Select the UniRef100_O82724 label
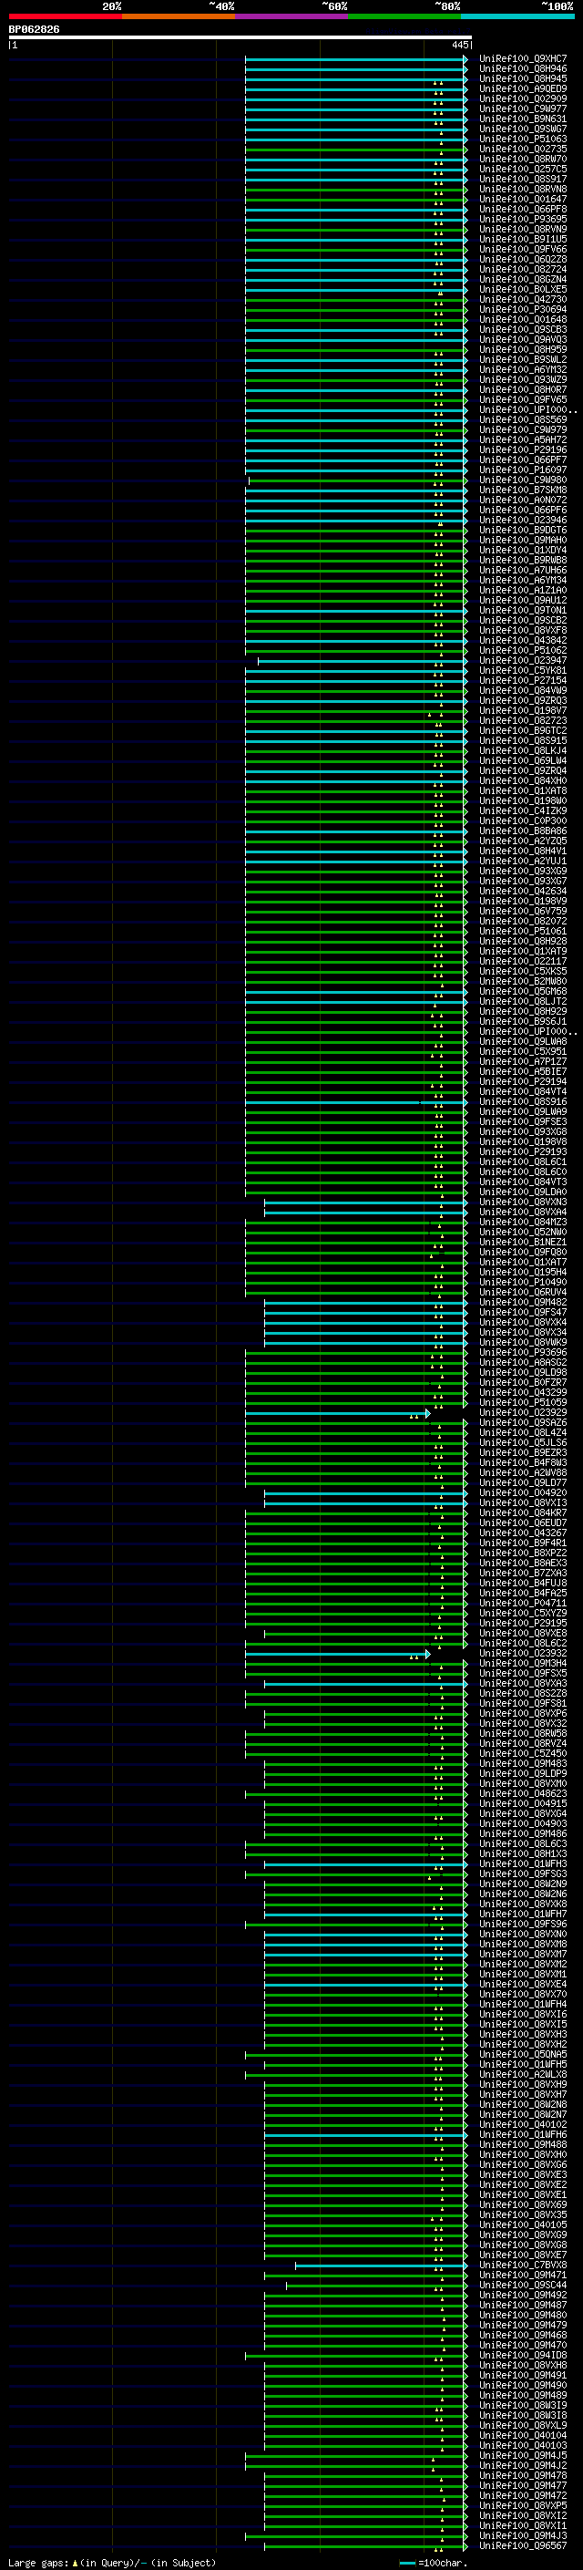 click(523, 269)
